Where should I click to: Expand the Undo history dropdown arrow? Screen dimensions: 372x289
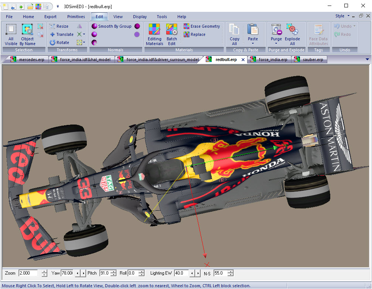click(354, 26)
